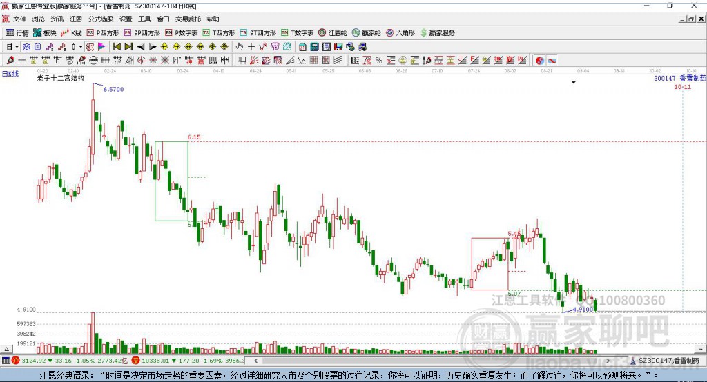Screen dimensions: 707x382
Task: Open the candlestick style dropdown arrow
Action: (81, 47)
